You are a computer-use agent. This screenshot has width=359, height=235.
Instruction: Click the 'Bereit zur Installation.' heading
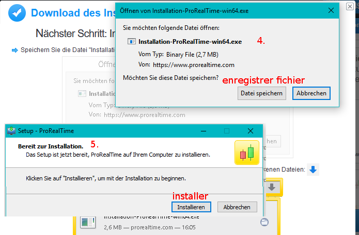click(51, 146)
